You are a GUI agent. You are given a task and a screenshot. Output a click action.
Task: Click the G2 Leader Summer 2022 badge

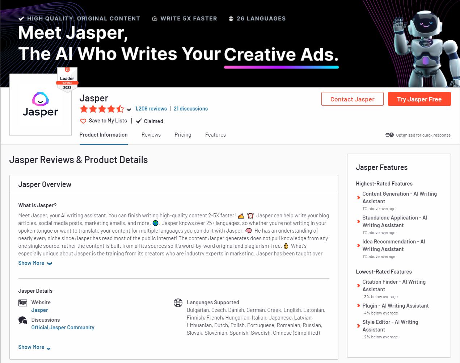(67, 80)
